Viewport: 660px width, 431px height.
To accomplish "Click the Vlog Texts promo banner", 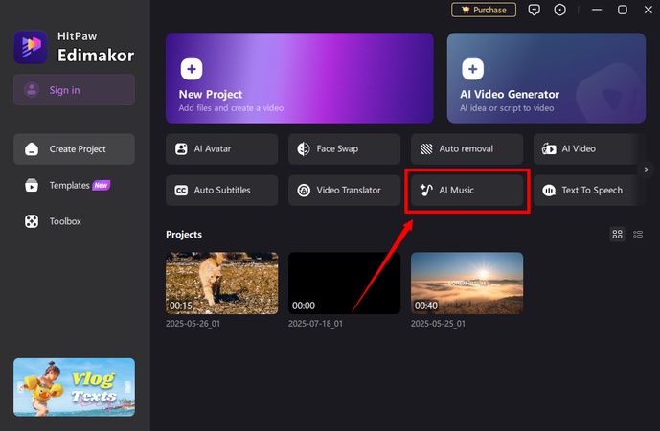I will coord(74,387).
